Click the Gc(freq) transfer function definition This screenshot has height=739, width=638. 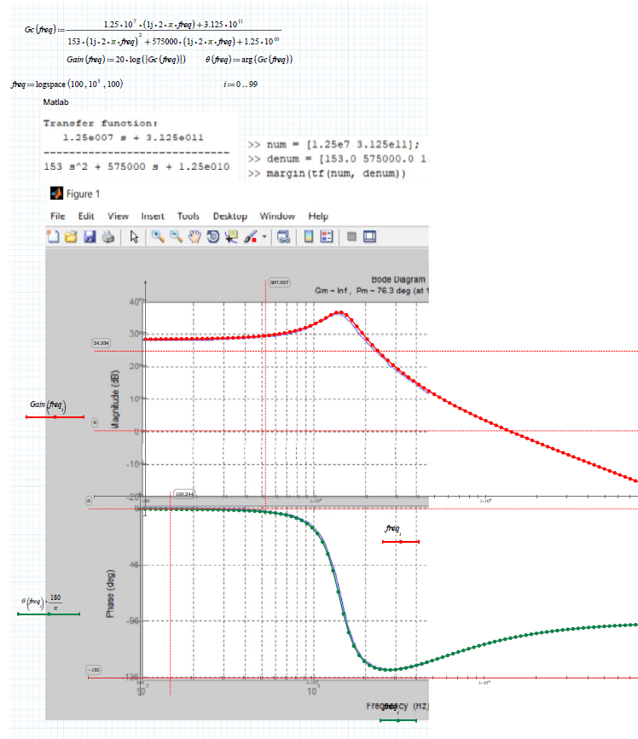(153, 32)
